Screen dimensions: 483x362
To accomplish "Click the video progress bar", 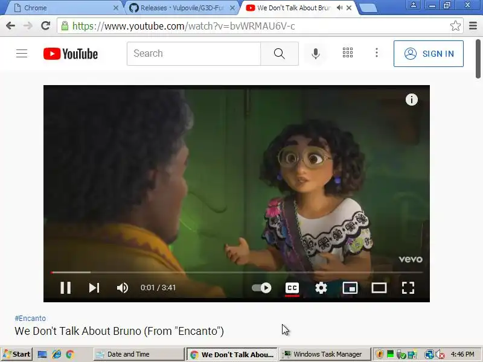I will pyautogui.click(x=237, y=272).
